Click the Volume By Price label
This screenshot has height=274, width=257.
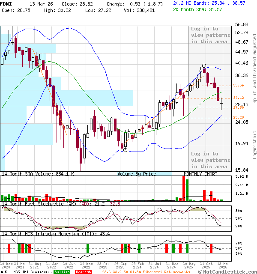click(137, 174)
